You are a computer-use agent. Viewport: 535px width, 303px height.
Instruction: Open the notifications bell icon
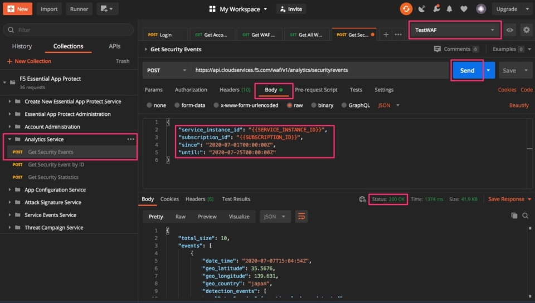(x=449, y=9)
